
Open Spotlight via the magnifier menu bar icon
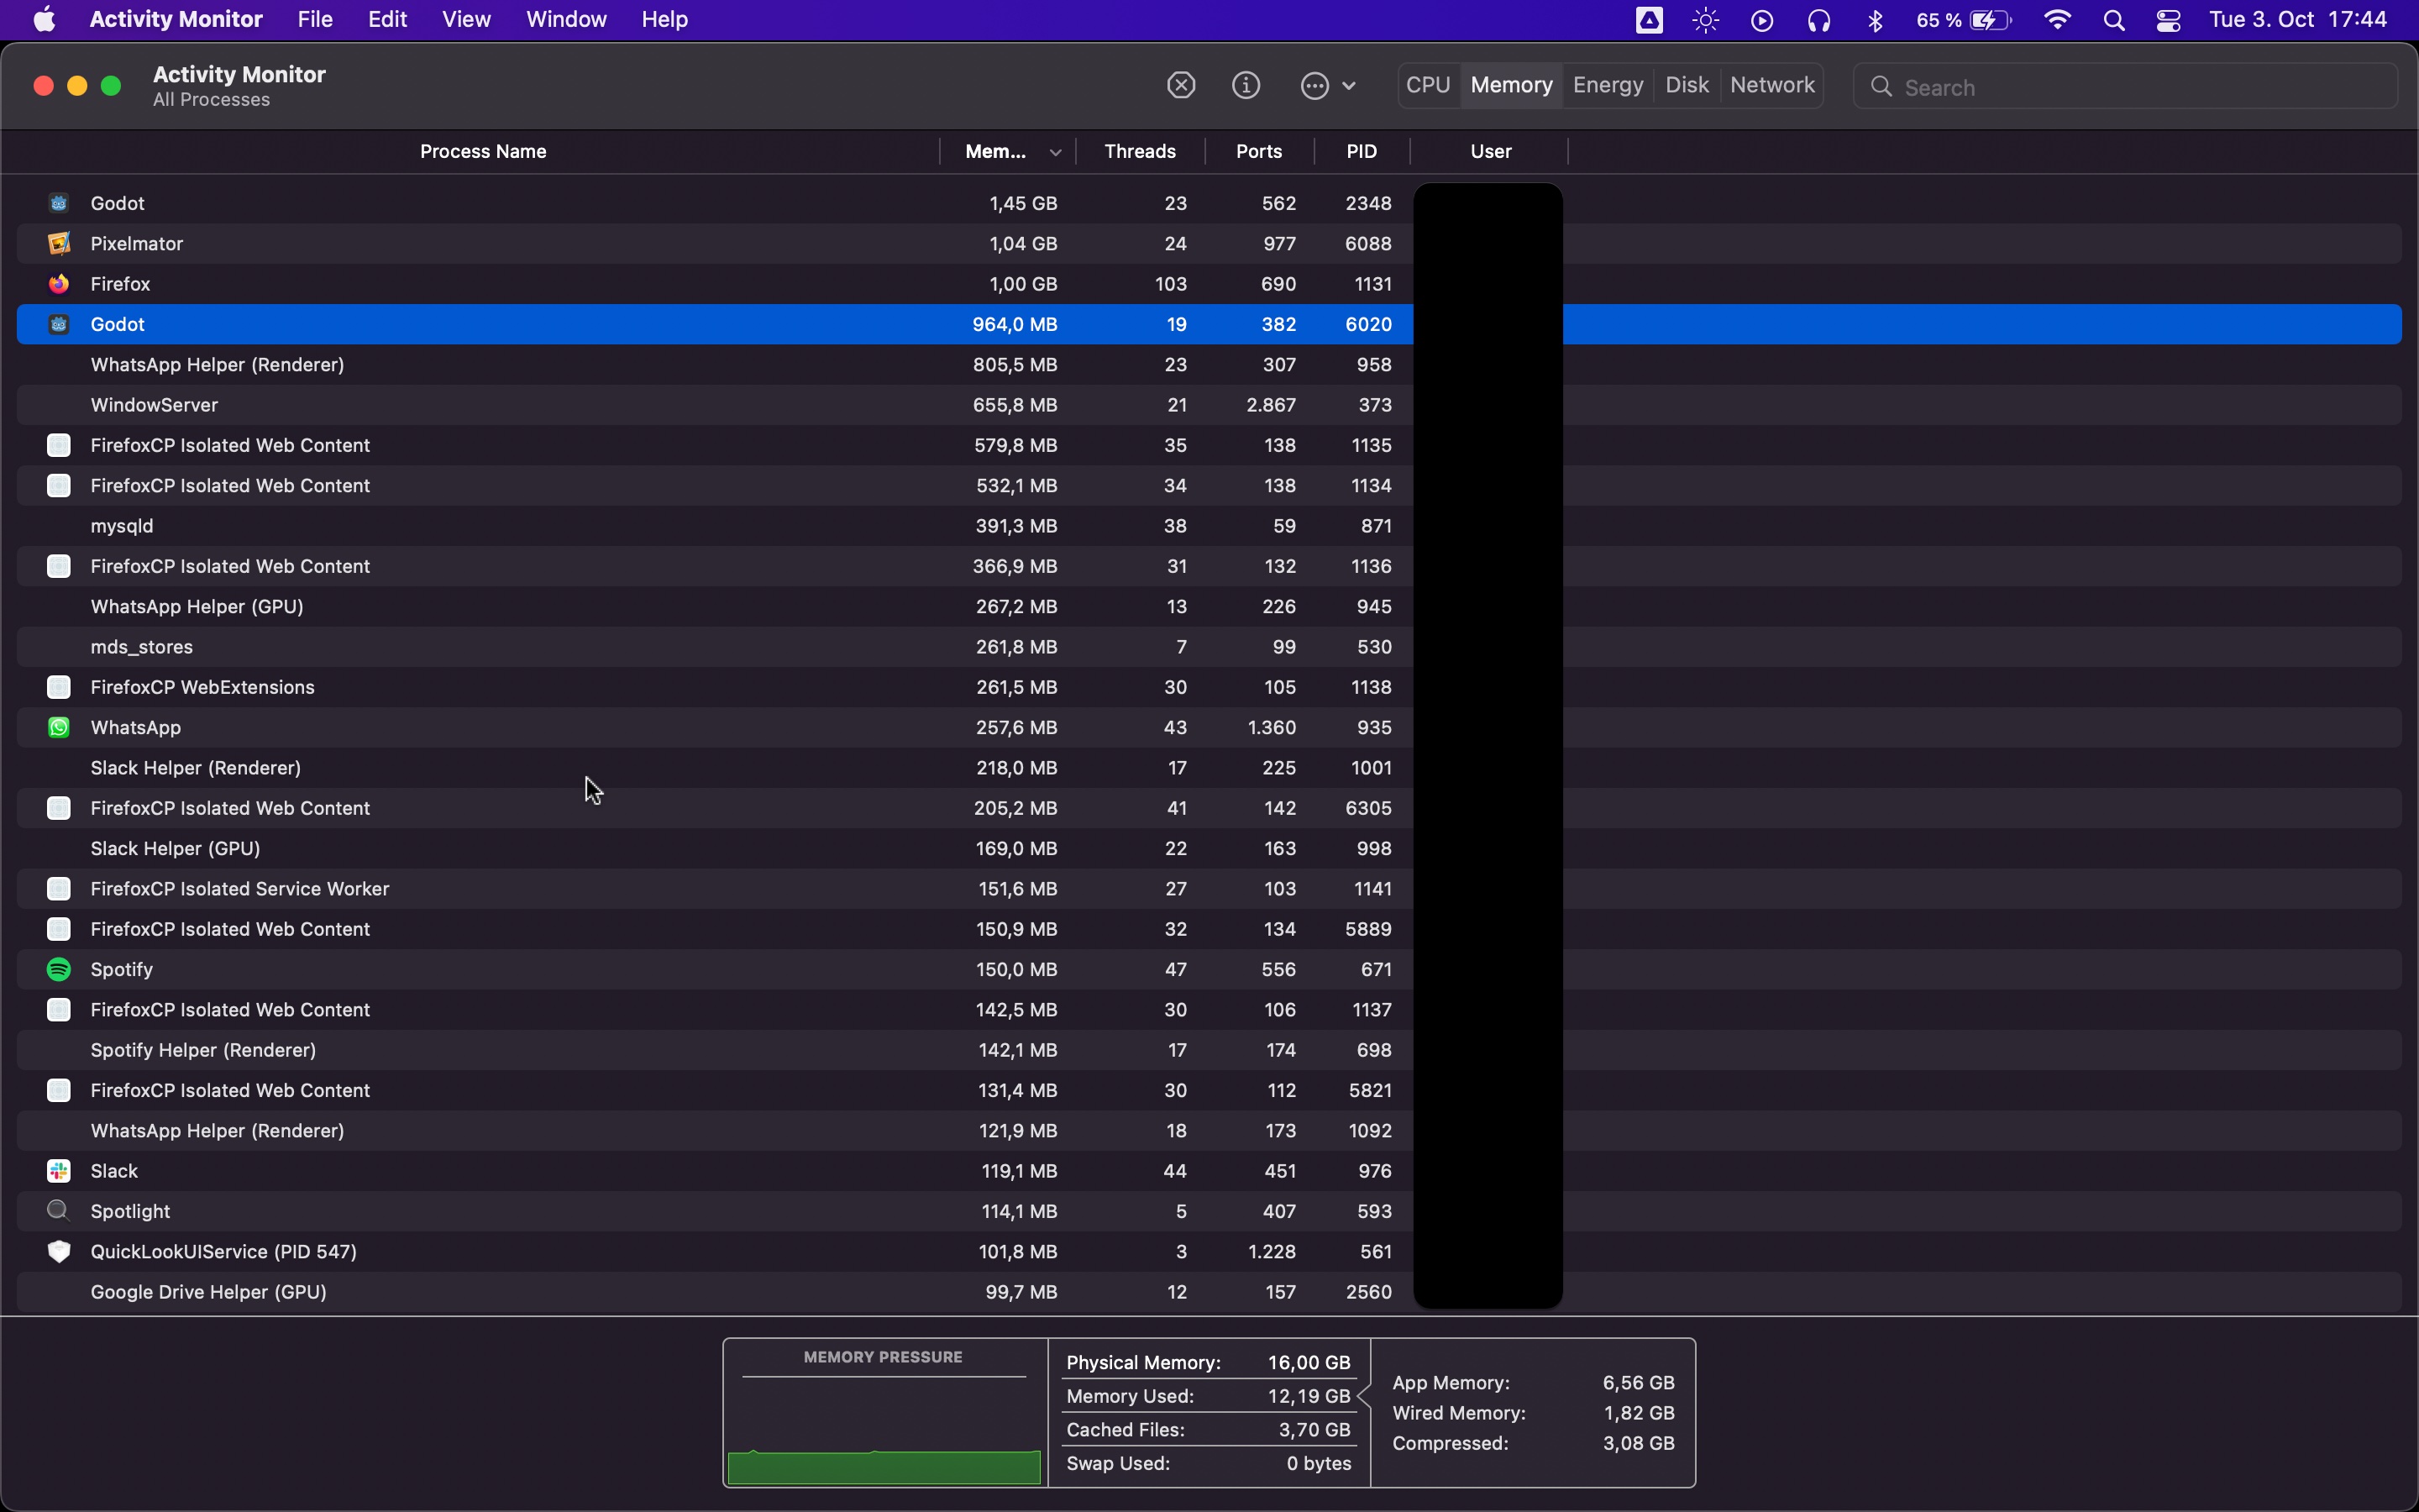[x=2115, y=19]
